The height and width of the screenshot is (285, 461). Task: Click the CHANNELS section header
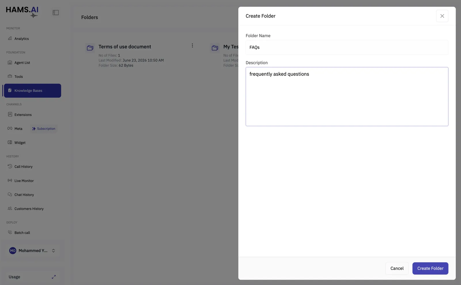14,104
